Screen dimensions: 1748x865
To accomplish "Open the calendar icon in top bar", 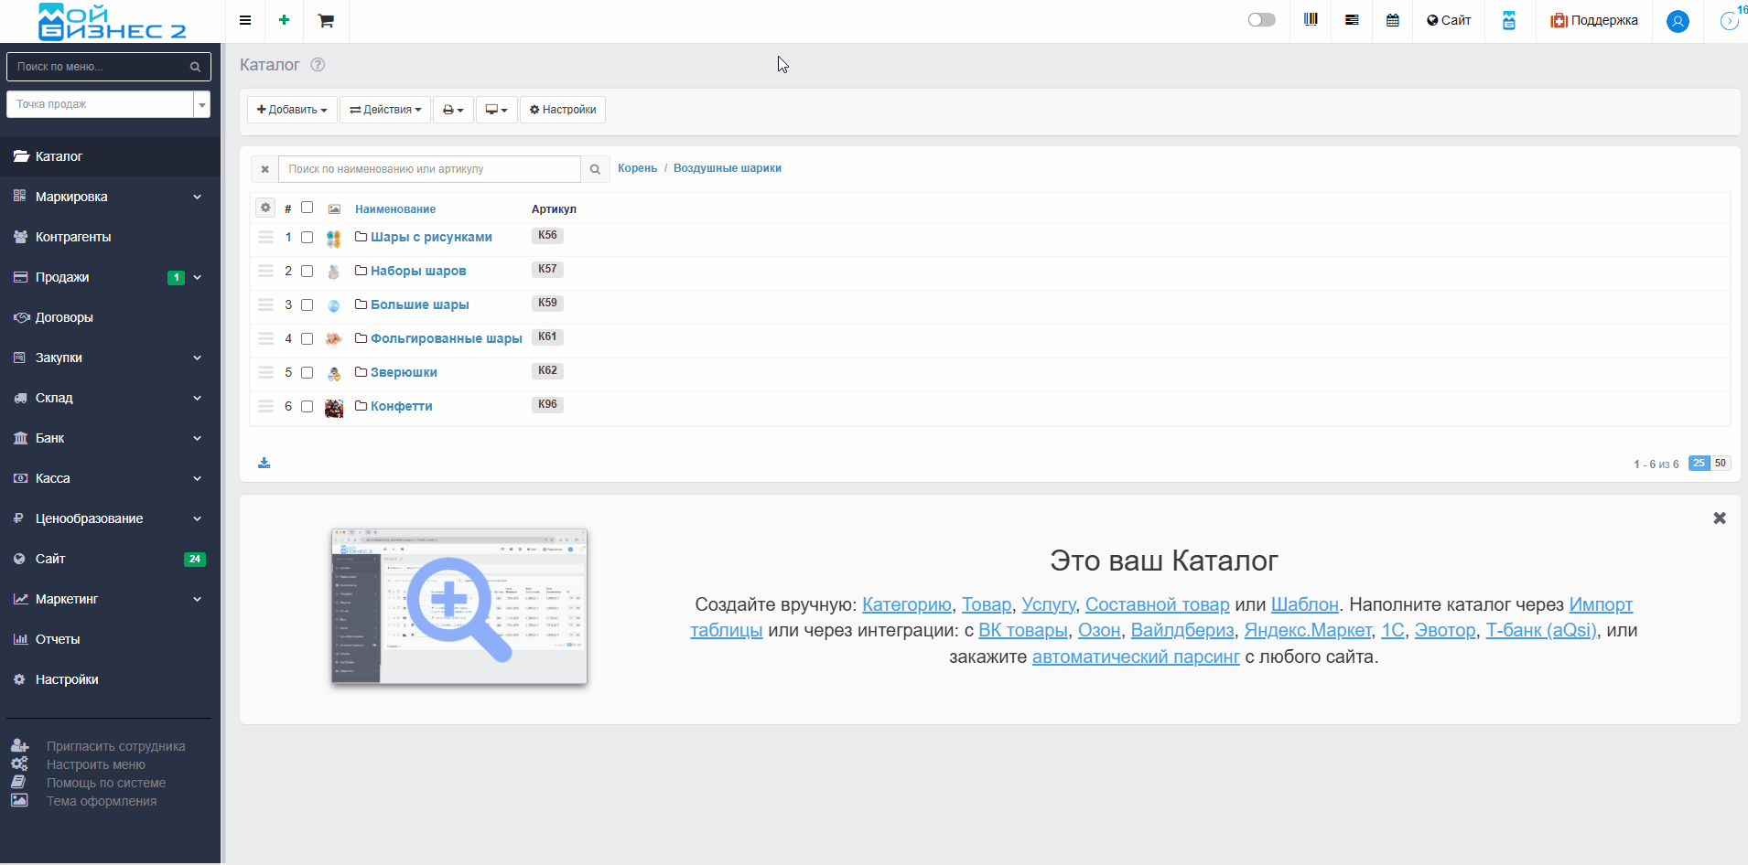I will tap(1392, 20).
